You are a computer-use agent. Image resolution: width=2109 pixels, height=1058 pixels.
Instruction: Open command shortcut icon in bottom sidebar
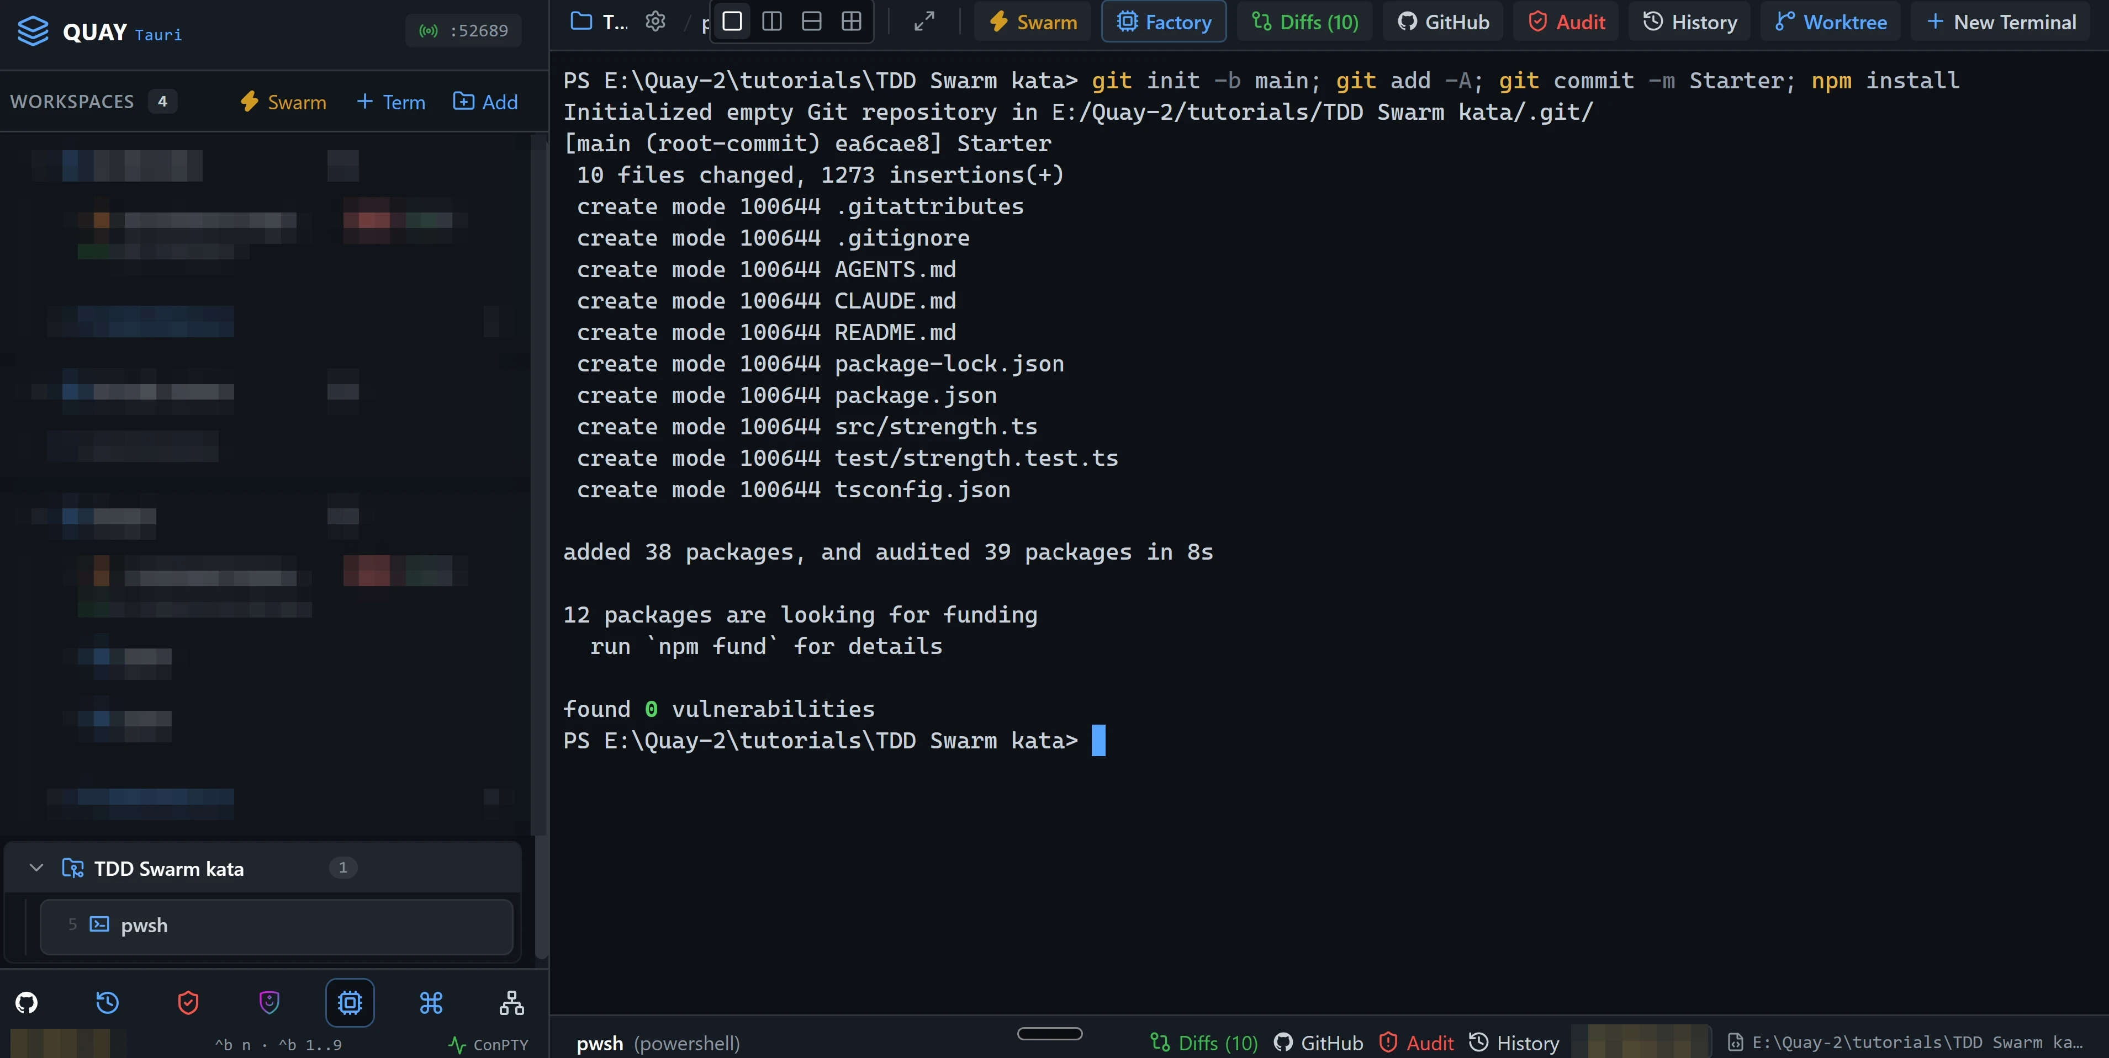coord(431,1002)
